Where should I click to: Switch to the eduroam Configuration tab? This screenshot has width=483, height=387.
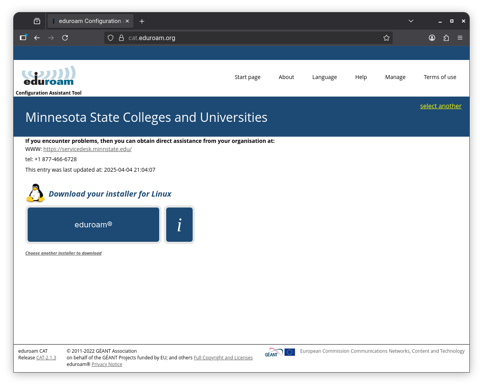pos(90,21)
